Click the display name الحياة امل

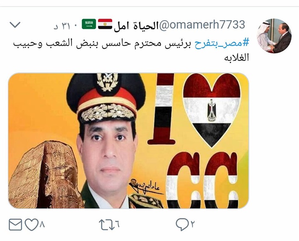pos(136,25)
